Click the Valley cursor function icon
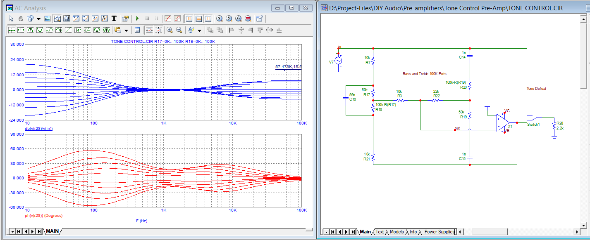The image size is (590, 240). pyautogui.click(x=40, y=30)
